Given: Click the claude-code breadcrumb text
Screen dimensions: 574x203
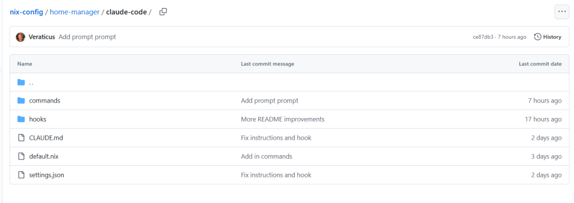Looking at the screenshot, I should tap(126, 12).
